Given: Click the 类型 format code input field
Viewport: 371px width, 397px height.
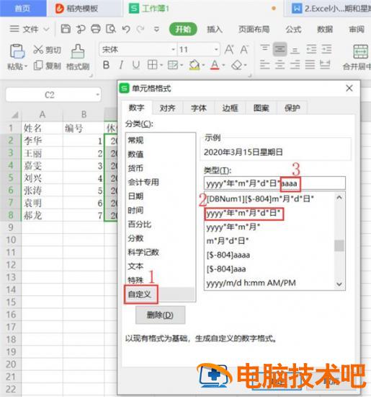Looking at the screenshot, I should [274, 183].
